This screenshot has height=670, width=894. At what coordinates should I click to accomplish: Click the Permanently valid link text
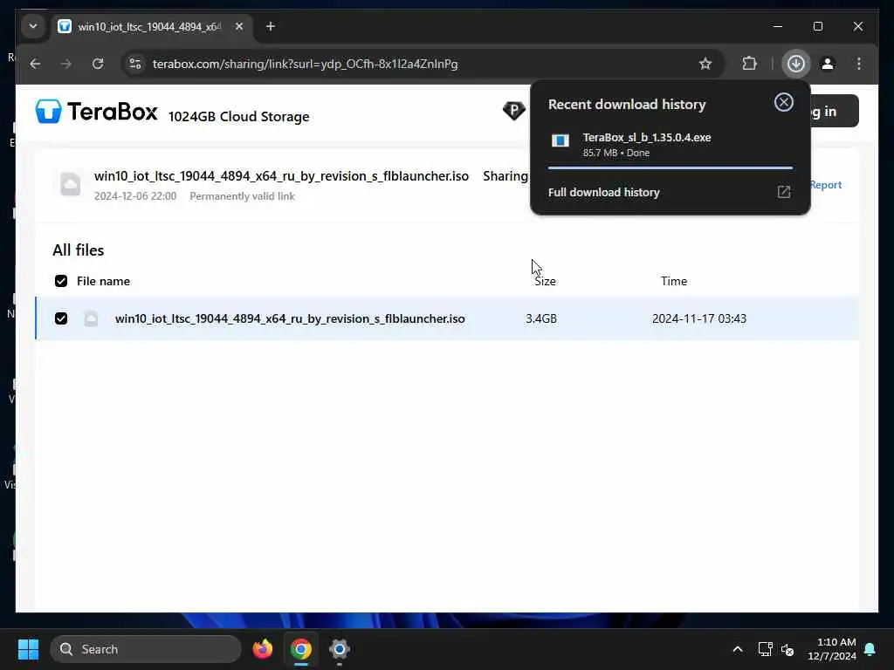coord(242,196)
